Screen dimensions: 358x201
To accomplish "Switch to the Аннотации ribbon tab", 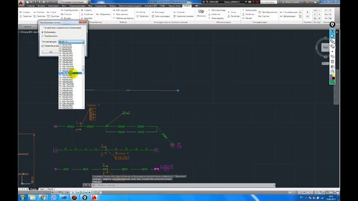I will pos(54,6).
